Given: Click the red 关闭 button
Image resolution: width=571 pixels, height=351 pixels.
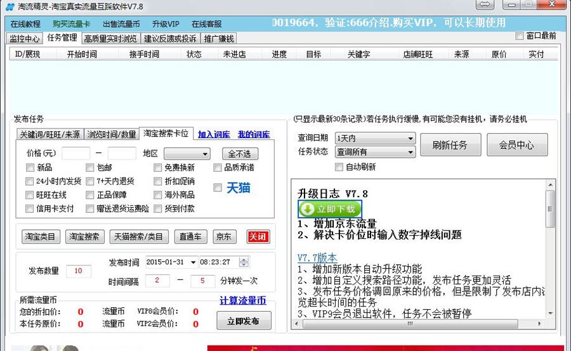Looking at the screenshot, I should coord(258,237).
